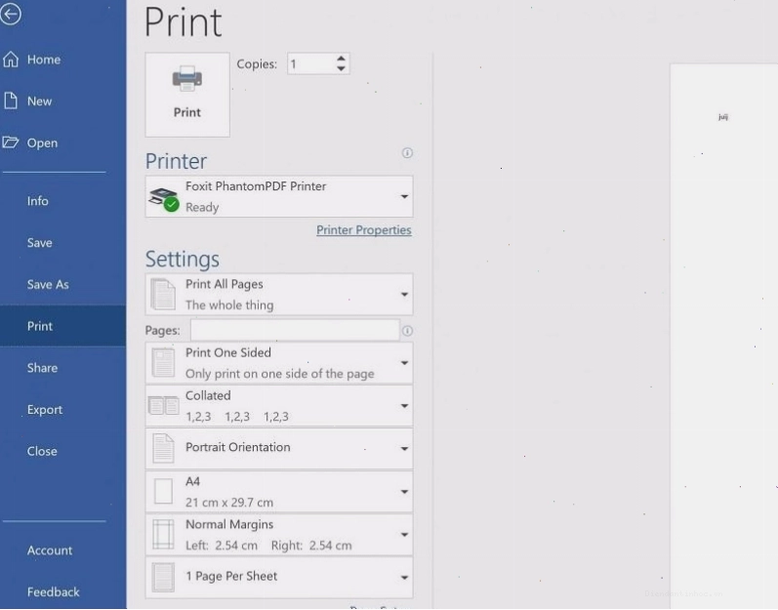Open the Portrait Orientation dropdown

[279, 448]
